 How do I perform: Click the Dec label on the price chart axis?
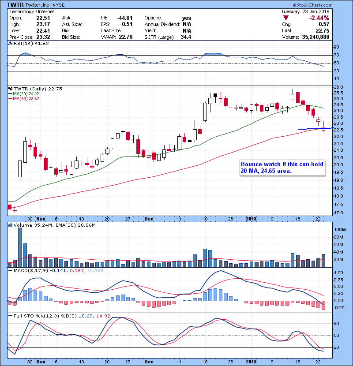click(x=149, y=219)
